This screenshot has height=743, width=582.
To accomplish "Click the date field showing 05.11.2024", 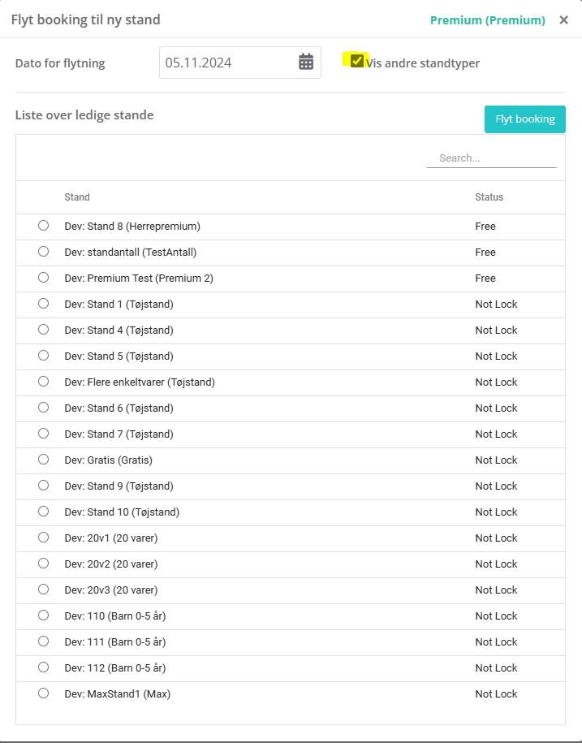I will 227,63.
